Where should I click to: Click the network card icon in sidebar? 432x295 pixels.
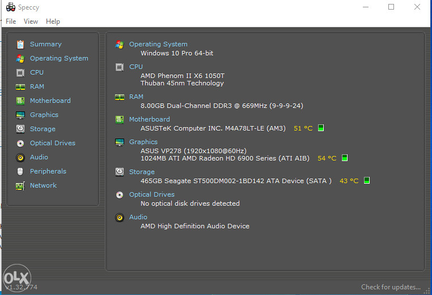[x=20, y=186]
